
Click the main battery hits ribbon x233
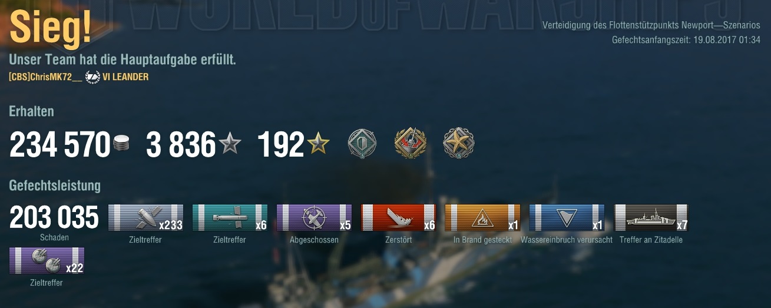145,218
